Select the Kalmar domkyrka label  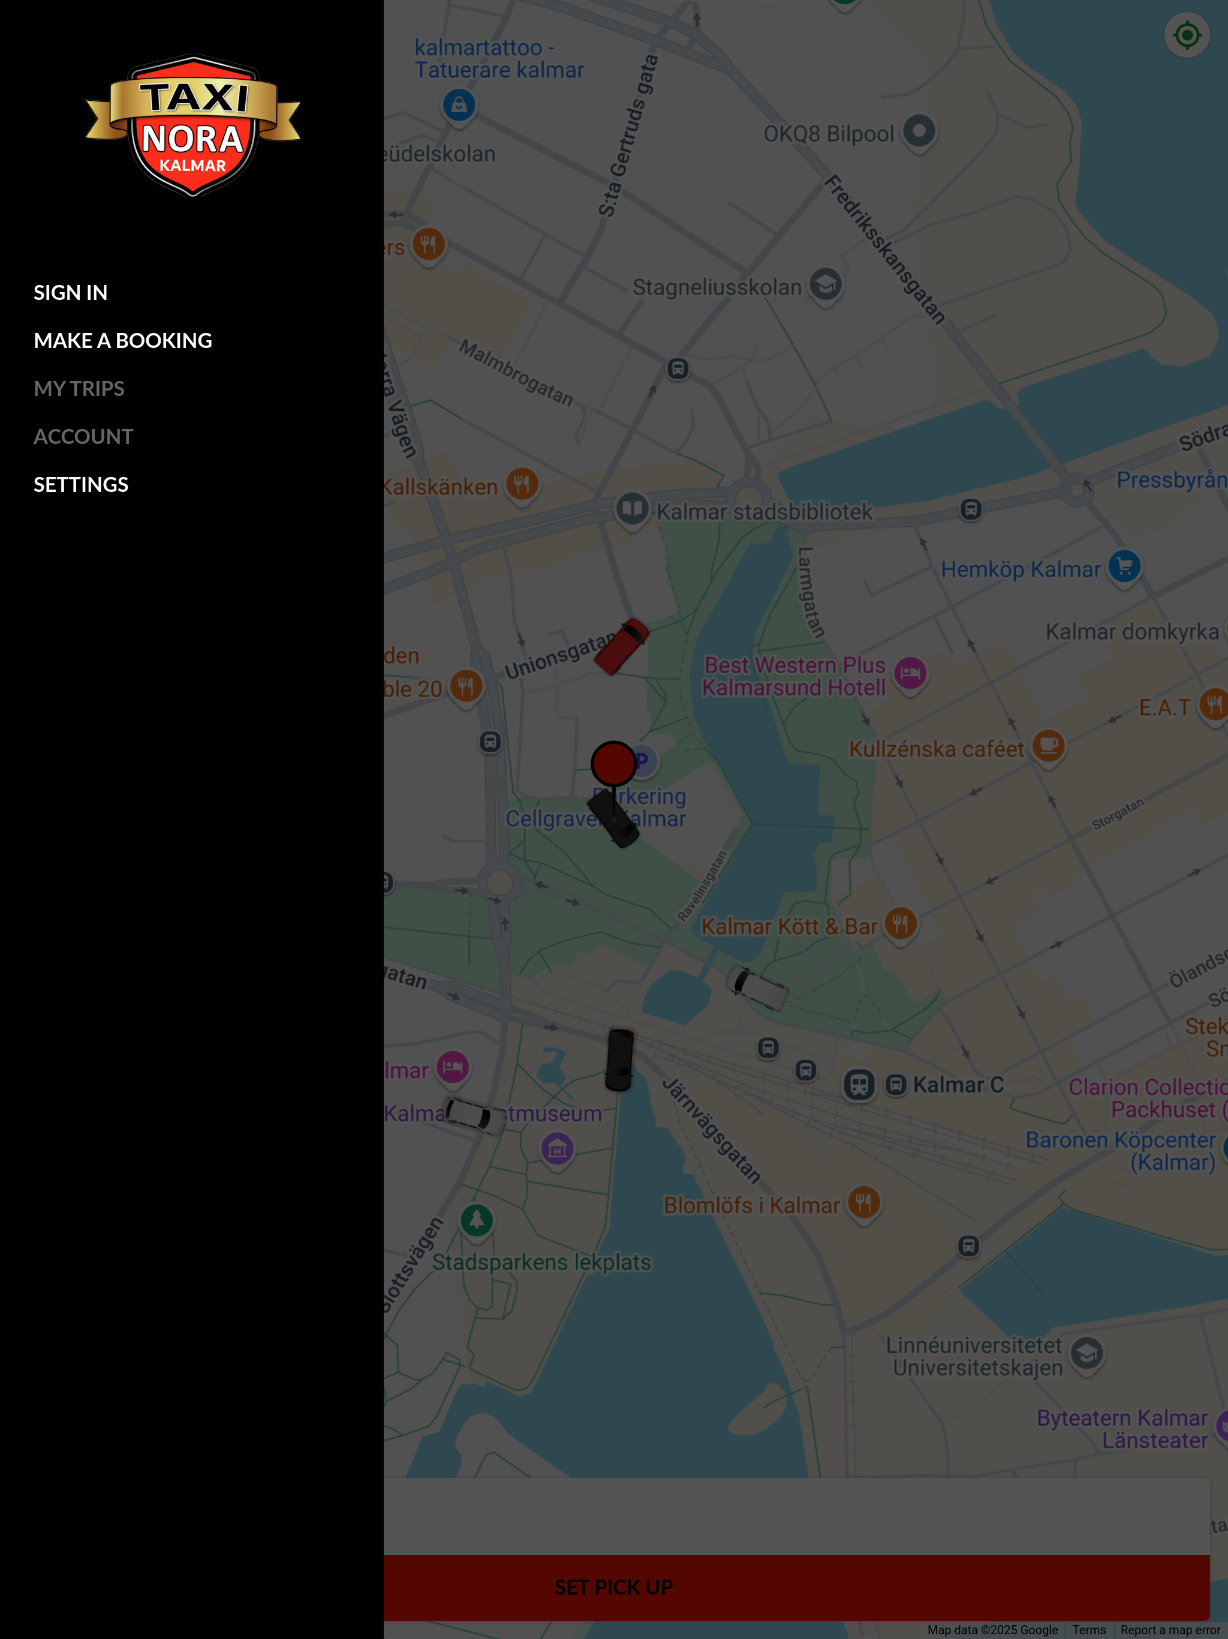pos(1133,632)
